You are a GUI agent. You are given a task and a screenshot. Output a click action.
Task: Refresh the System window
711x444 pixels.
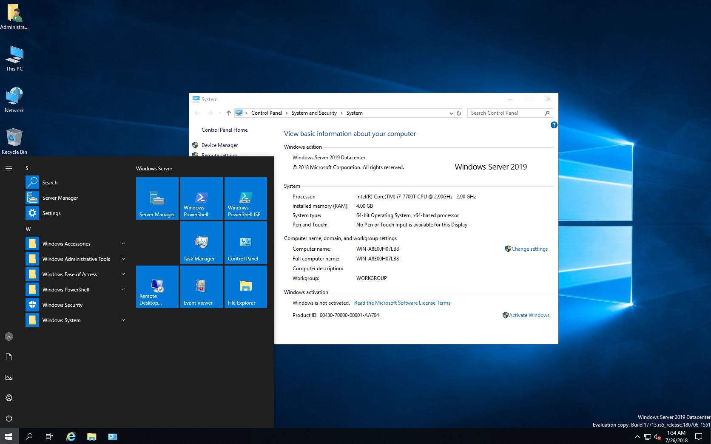tap(459, 113)
